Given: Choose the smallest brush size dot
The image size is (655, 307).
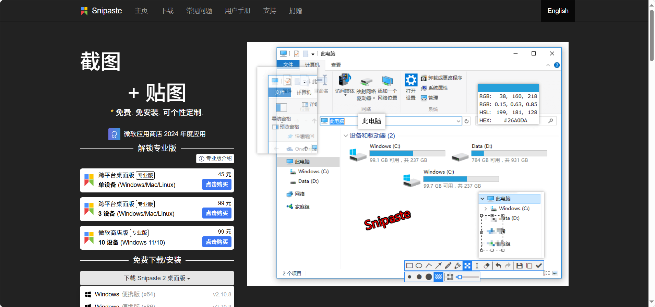Looking at the screenshot, I should (x=409, y=277).
